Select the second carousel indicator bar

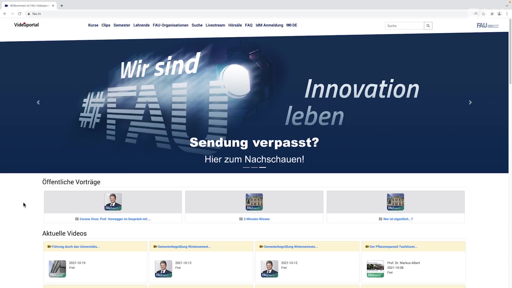click(x=254, y=167)
